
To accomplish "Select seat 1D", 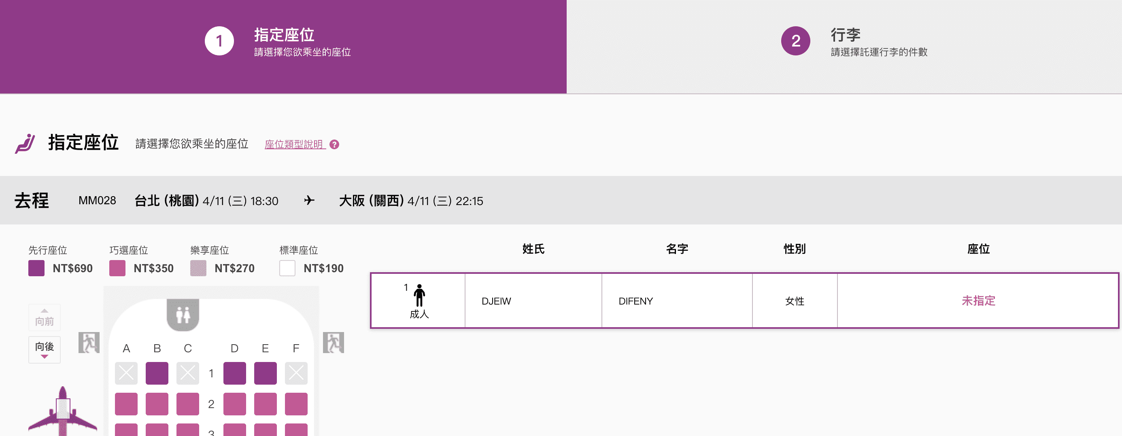I will point(235,373).
